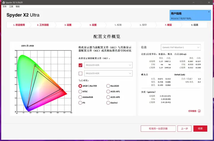Click the blue 用户指南 banner
The height and width of the screenshot is (141, 214).
coord(190,15)
